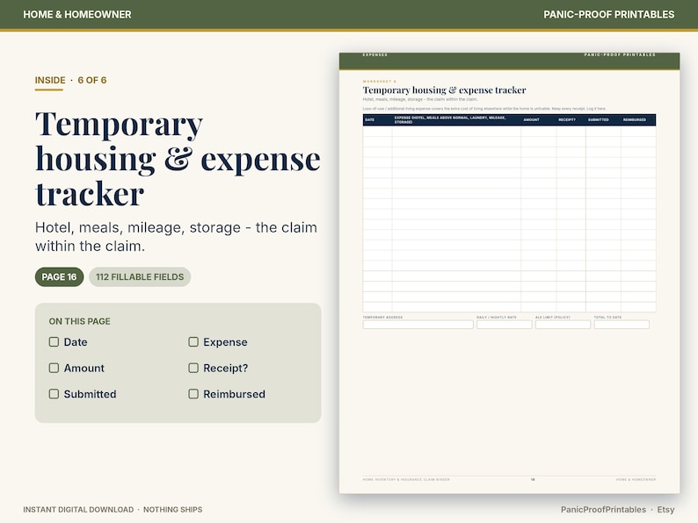Click the ALE Limit (Policy) field

pos(563,325)
